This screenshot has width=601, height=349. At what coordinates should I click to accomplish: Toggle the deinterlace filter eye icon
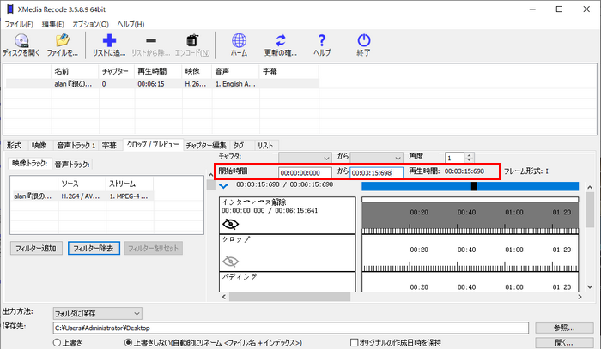click(230, 223)
